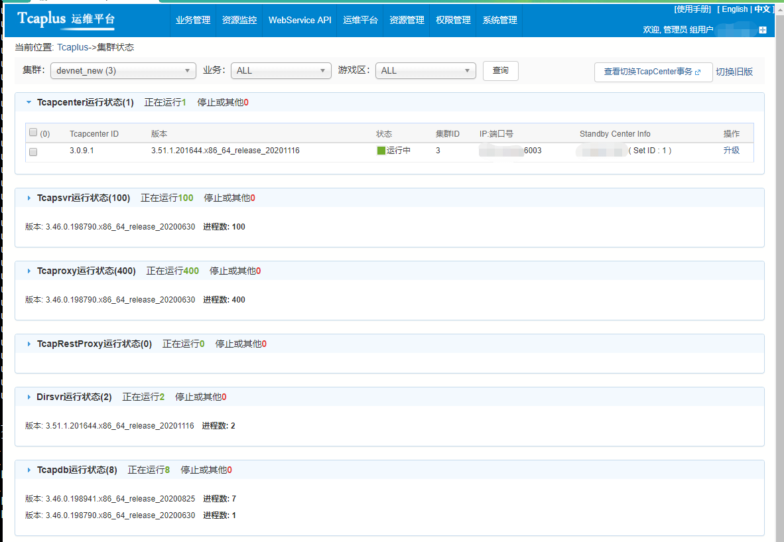
Task: Click the plus icon beside the username
Action: click(763, 30)
